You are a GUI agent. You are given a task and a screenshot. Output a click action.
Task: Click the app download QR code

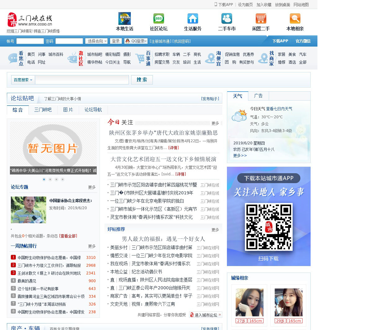click(x=269, y=227)
